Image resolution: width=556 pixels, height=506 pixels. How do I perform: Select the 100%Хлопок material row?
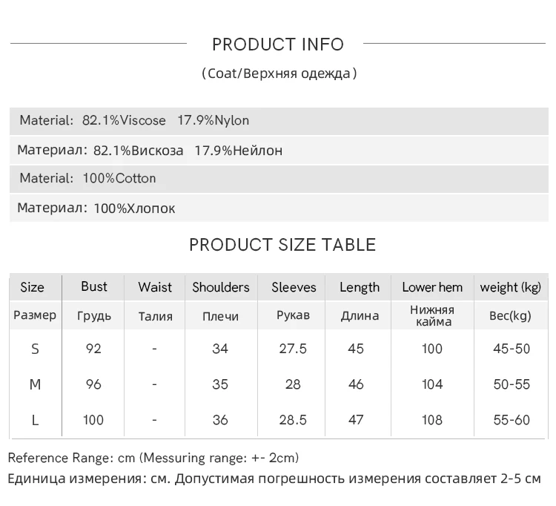(x=279, y=208)
